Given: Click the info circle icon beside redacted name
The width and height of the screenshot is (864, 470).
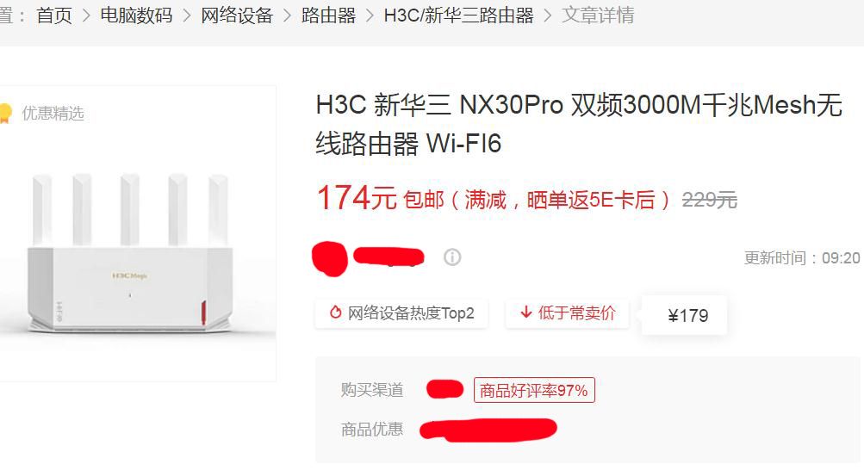Looking at the screenshot, I should point(452,257).
